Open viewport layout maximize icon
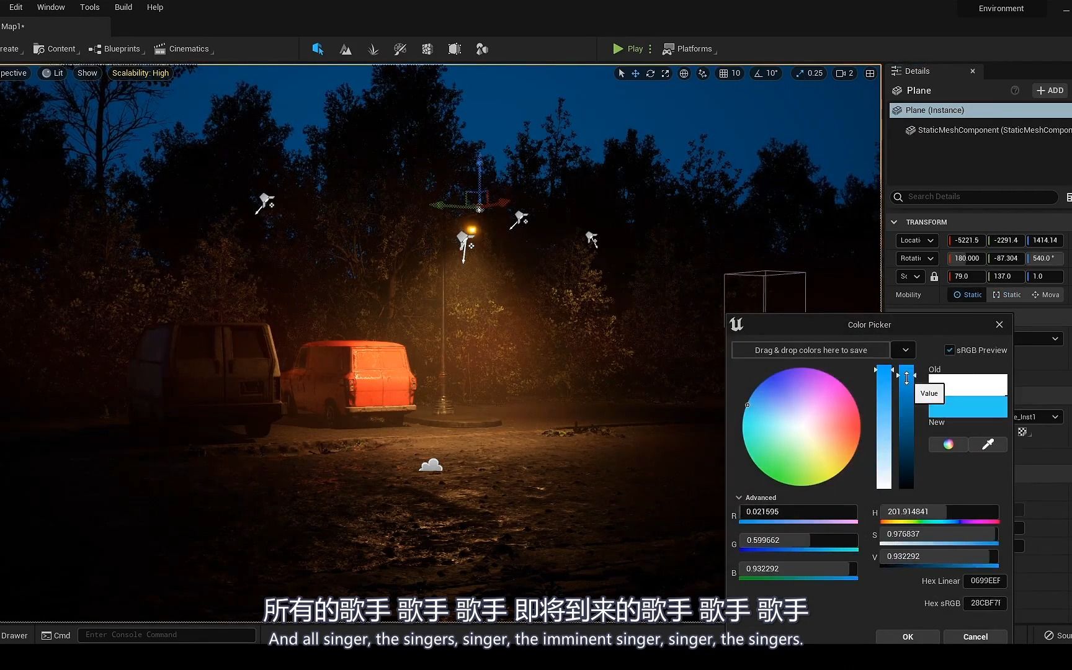 click(x=870, y=73)
